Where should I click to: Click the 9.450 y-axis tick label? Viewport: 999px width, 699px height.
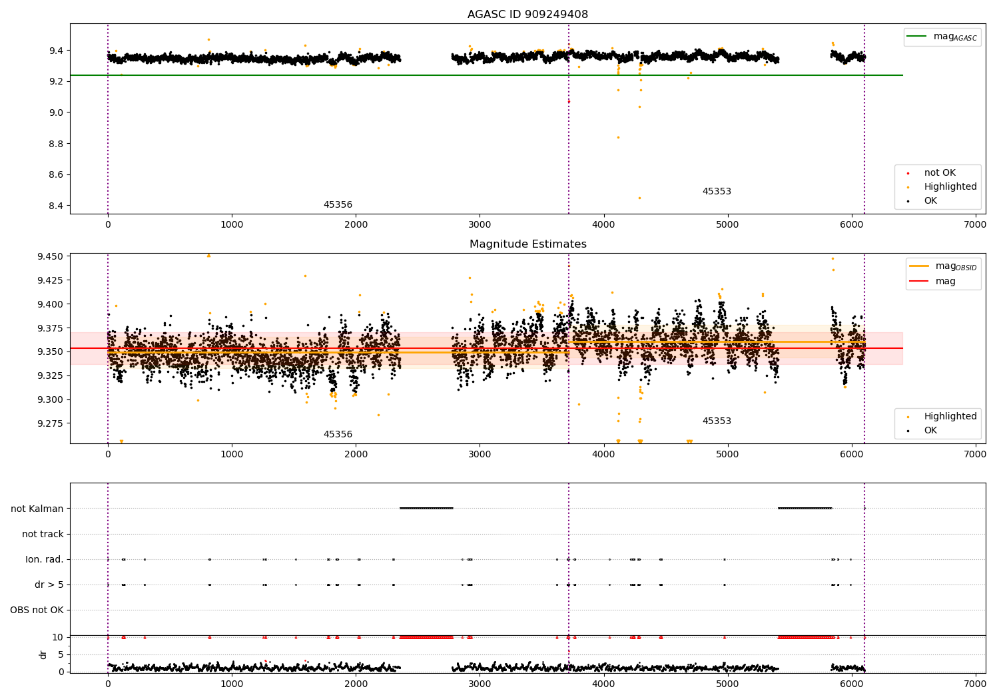(x=51, y=257)
